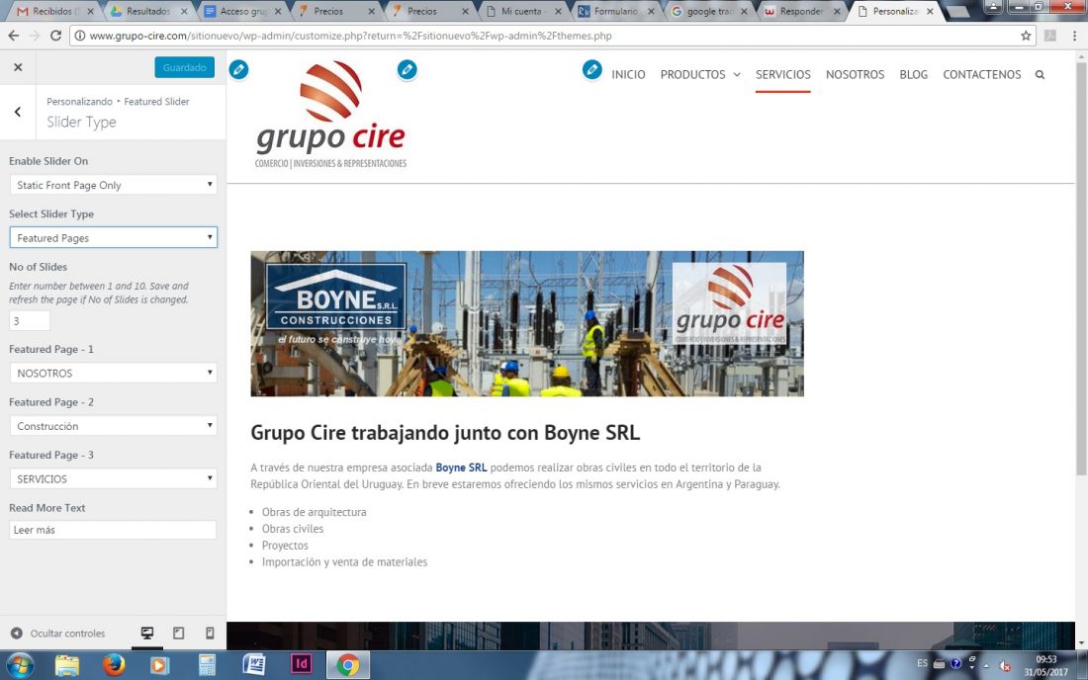The width and height of the screenshot is (1088, 680).
Task: Edit logo using the pencil shortcut icon
Action: pos(238,69)
